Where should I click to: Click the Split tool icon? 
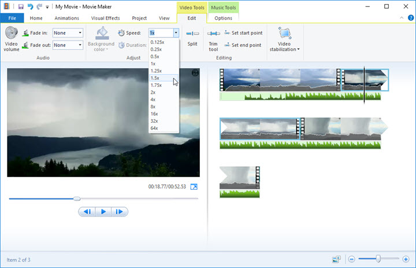tap(192, 34)
